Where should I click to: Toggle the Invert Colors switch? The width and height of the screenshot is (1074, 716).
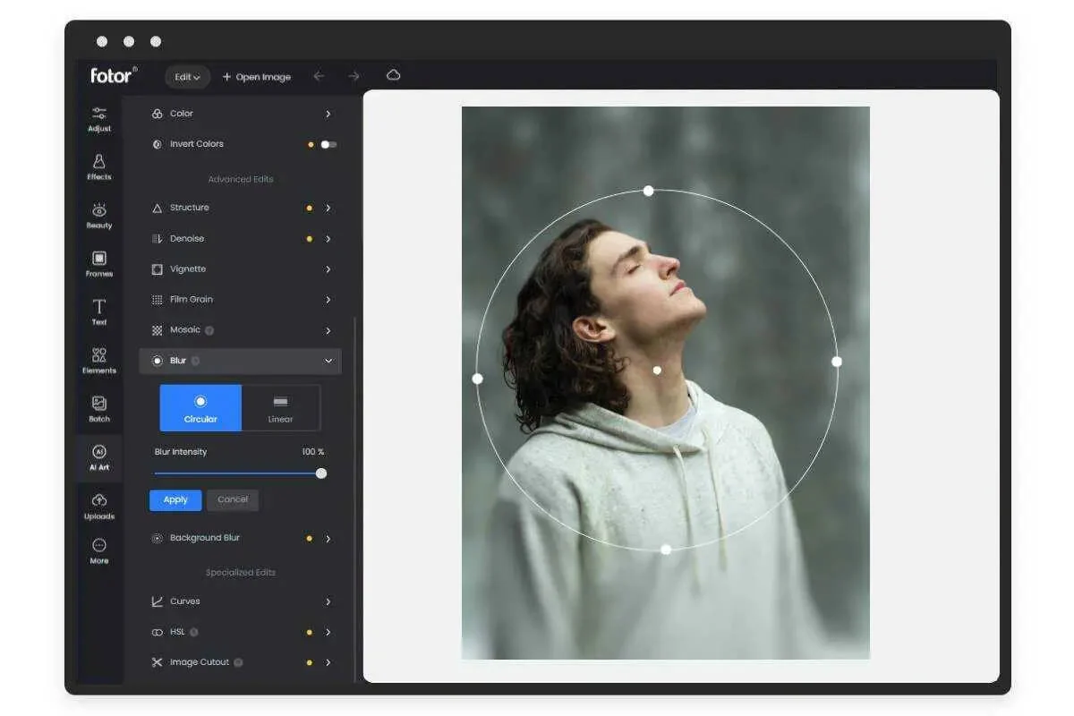pyautogui.click(x=327, y=144)
